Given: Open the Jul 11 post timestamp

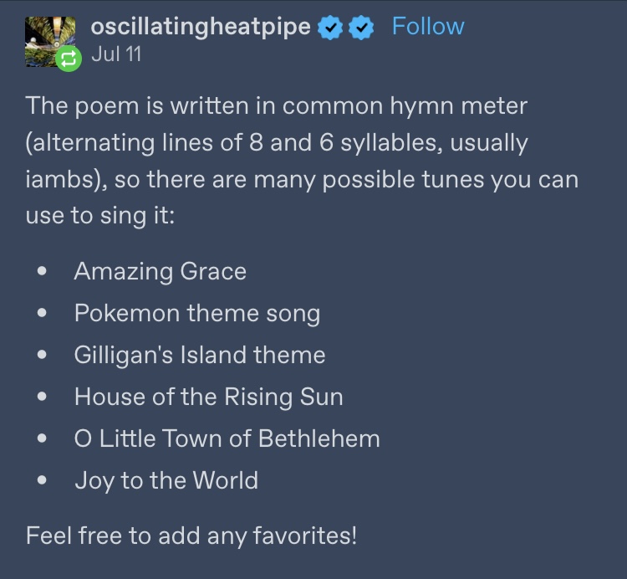Looking at the screenshot, I should pos(116,54).
